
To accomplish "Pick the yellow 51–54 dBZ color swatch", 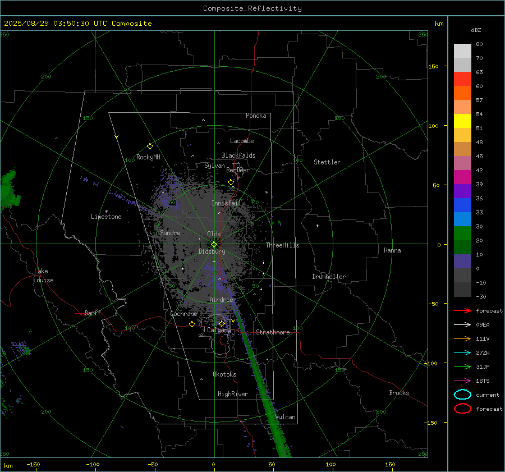I will 462,121.
